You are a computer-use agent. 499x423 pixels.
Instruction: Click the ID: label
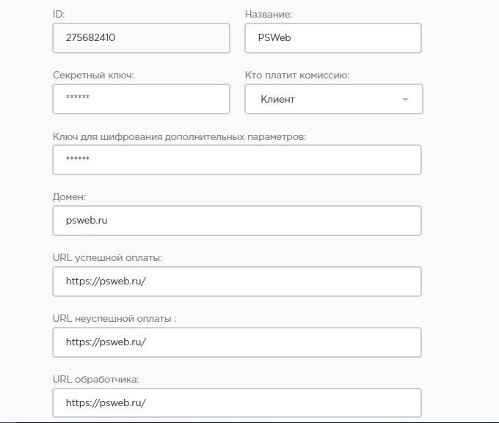[x=59, y=14]
